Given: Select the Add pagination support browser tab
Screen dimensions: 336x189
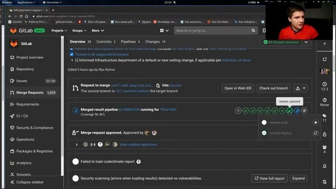Looking at the screenshot, I should pyautogui.click(x=28, y=10).
